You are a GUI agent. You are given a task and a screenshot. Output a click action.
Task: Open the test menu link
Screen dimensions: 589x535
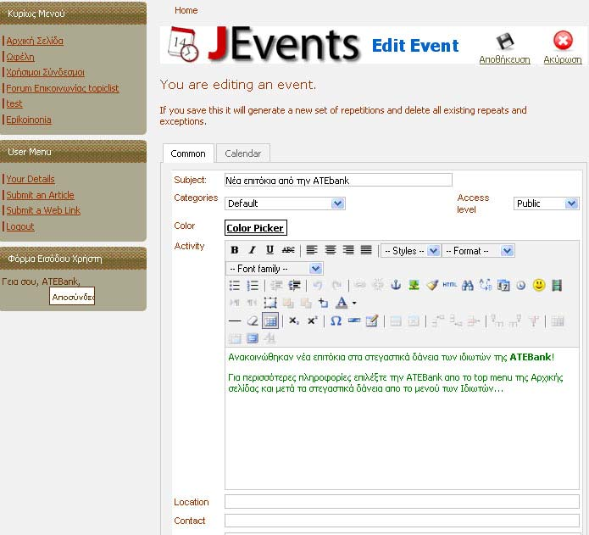point(14,103)
